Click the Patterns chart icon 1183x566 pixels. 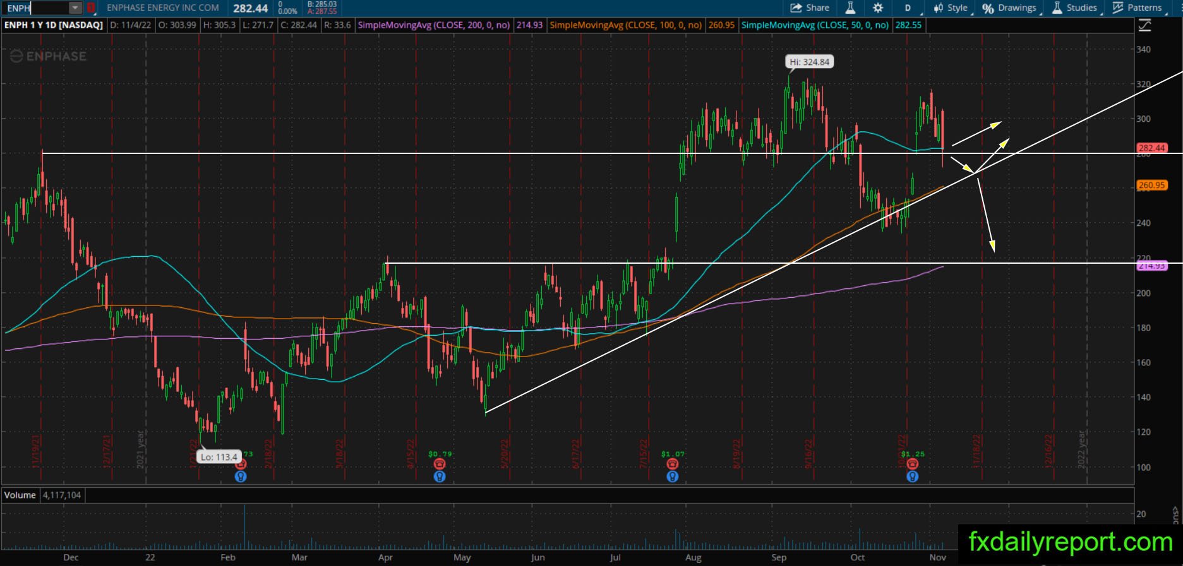pyautogui.click(x=1118, y=8)
